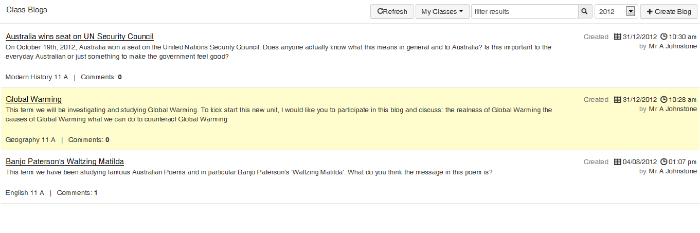Viewport: 700px width, 233px height.
Task: Click Modern History 11 A class label
Action: click(37, 77)
